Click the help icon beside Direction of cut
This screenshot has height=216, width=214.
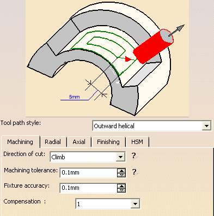[x=134, y=156]
